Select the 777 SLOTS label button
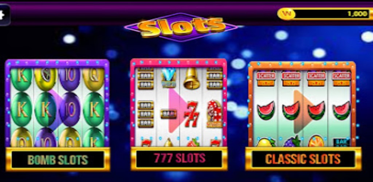373x182 pixels. point(179,158)
